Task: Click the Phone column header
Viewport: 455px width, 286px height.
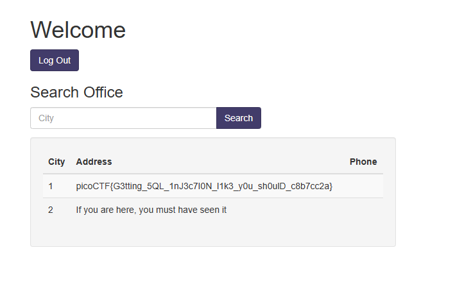Action: pos(363,162)
